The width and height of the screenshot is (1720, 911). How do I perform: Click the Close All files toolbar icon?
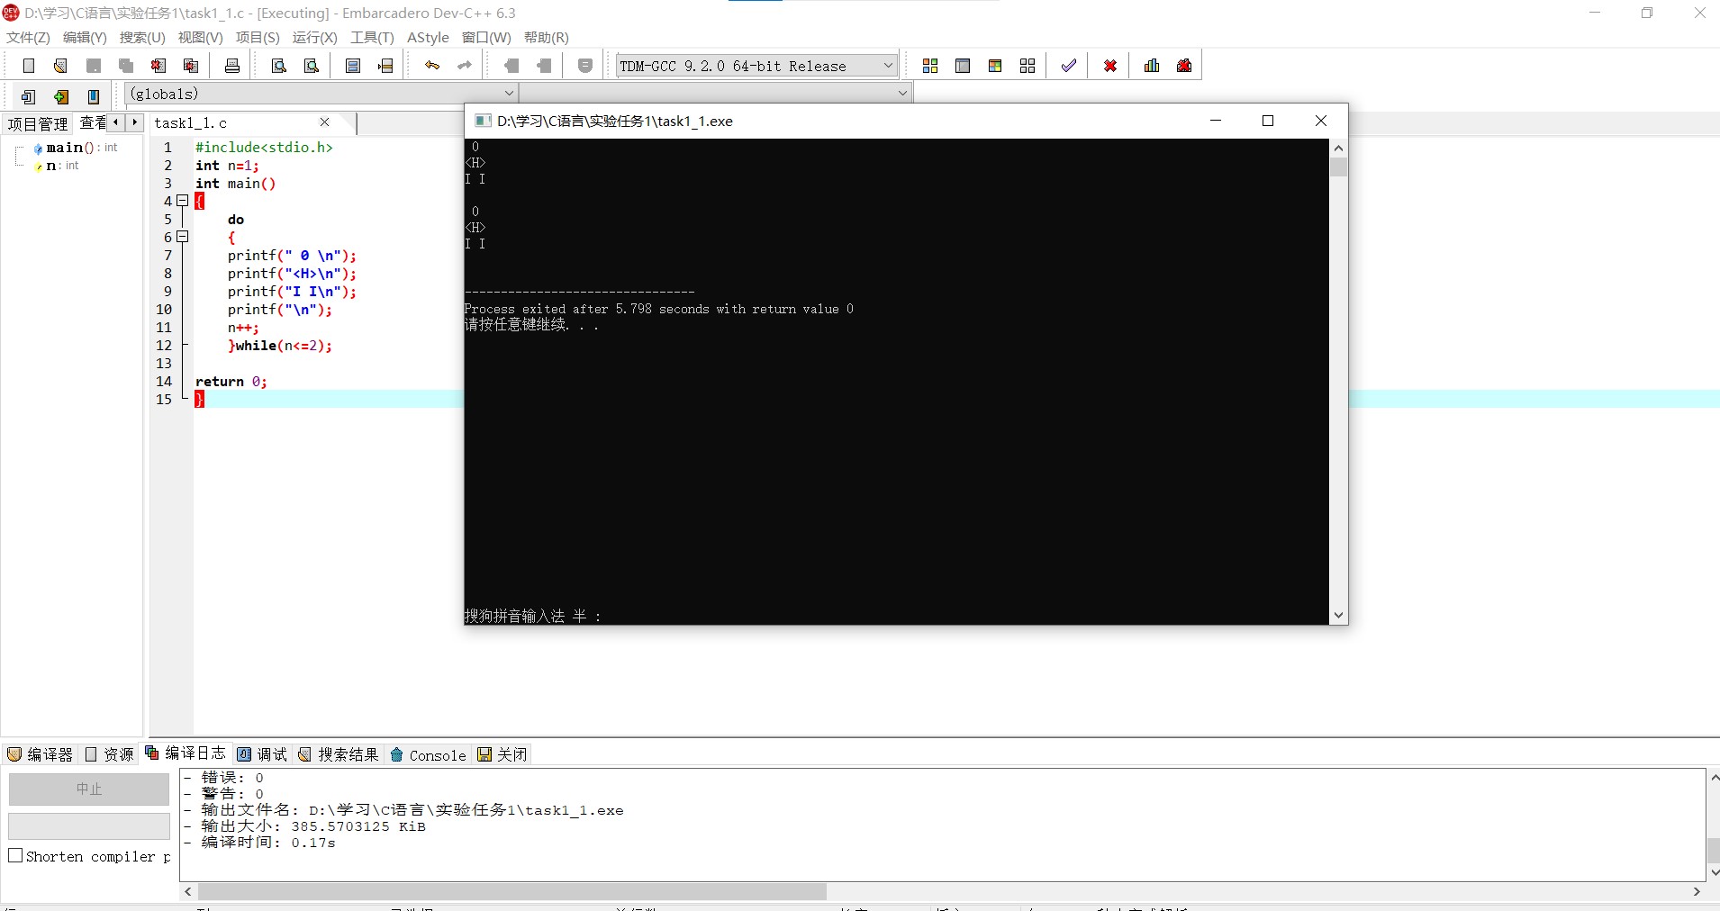[191, 66]
